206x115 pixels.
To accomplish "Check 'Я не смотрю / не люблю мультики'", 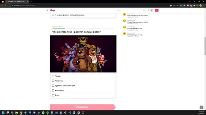I will pos(53,15).
